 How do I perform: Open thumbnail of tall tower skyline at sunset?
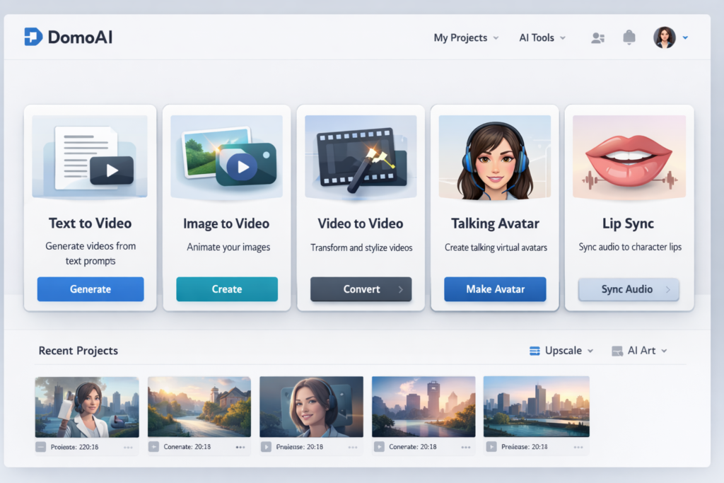point(424,407)
